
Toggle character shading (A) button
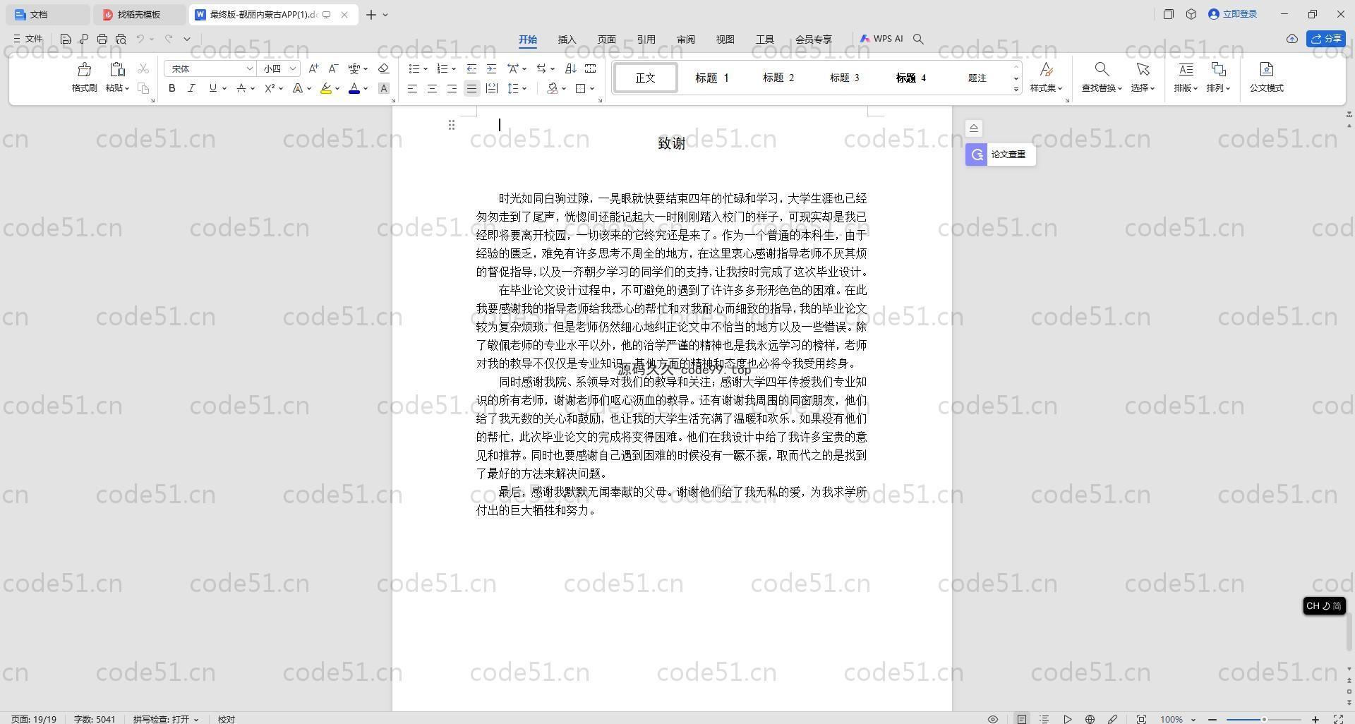pos(383,88)
